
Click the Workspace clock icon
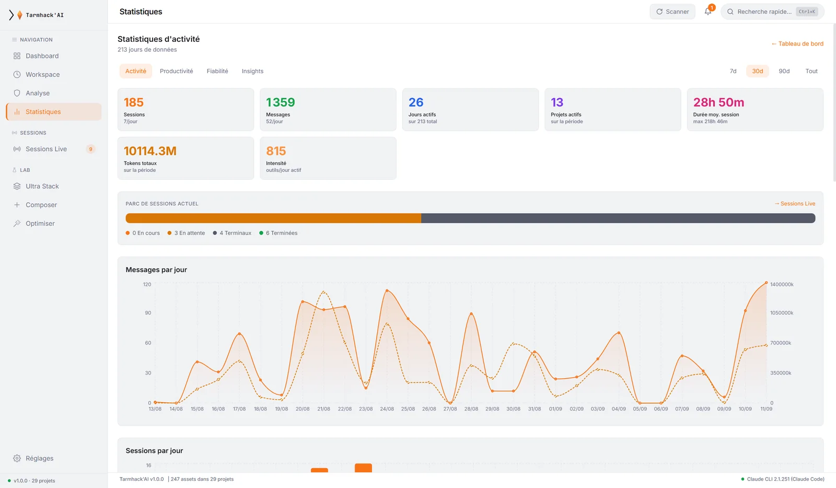(17, 75)
